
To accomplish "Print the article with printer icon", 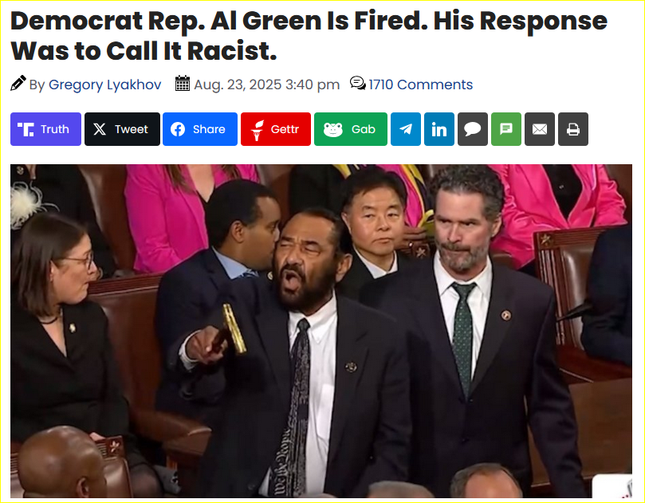I will coord(573,129).
